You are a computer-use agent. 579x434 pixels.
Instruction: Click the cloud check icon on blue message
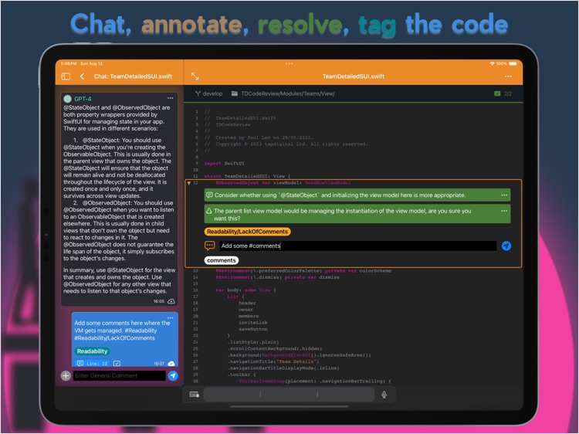[x=171, y=364]
